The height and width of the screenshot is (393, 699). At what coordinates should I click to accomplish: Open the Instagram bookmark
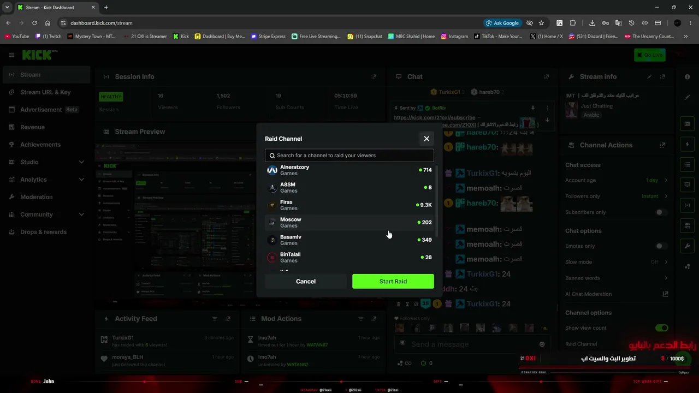click(x=454, y=37)
